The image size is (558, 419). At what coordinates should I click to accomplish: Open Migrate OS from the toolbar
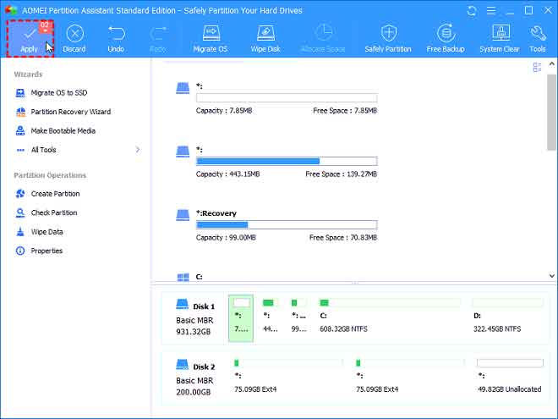click(211, 39)
